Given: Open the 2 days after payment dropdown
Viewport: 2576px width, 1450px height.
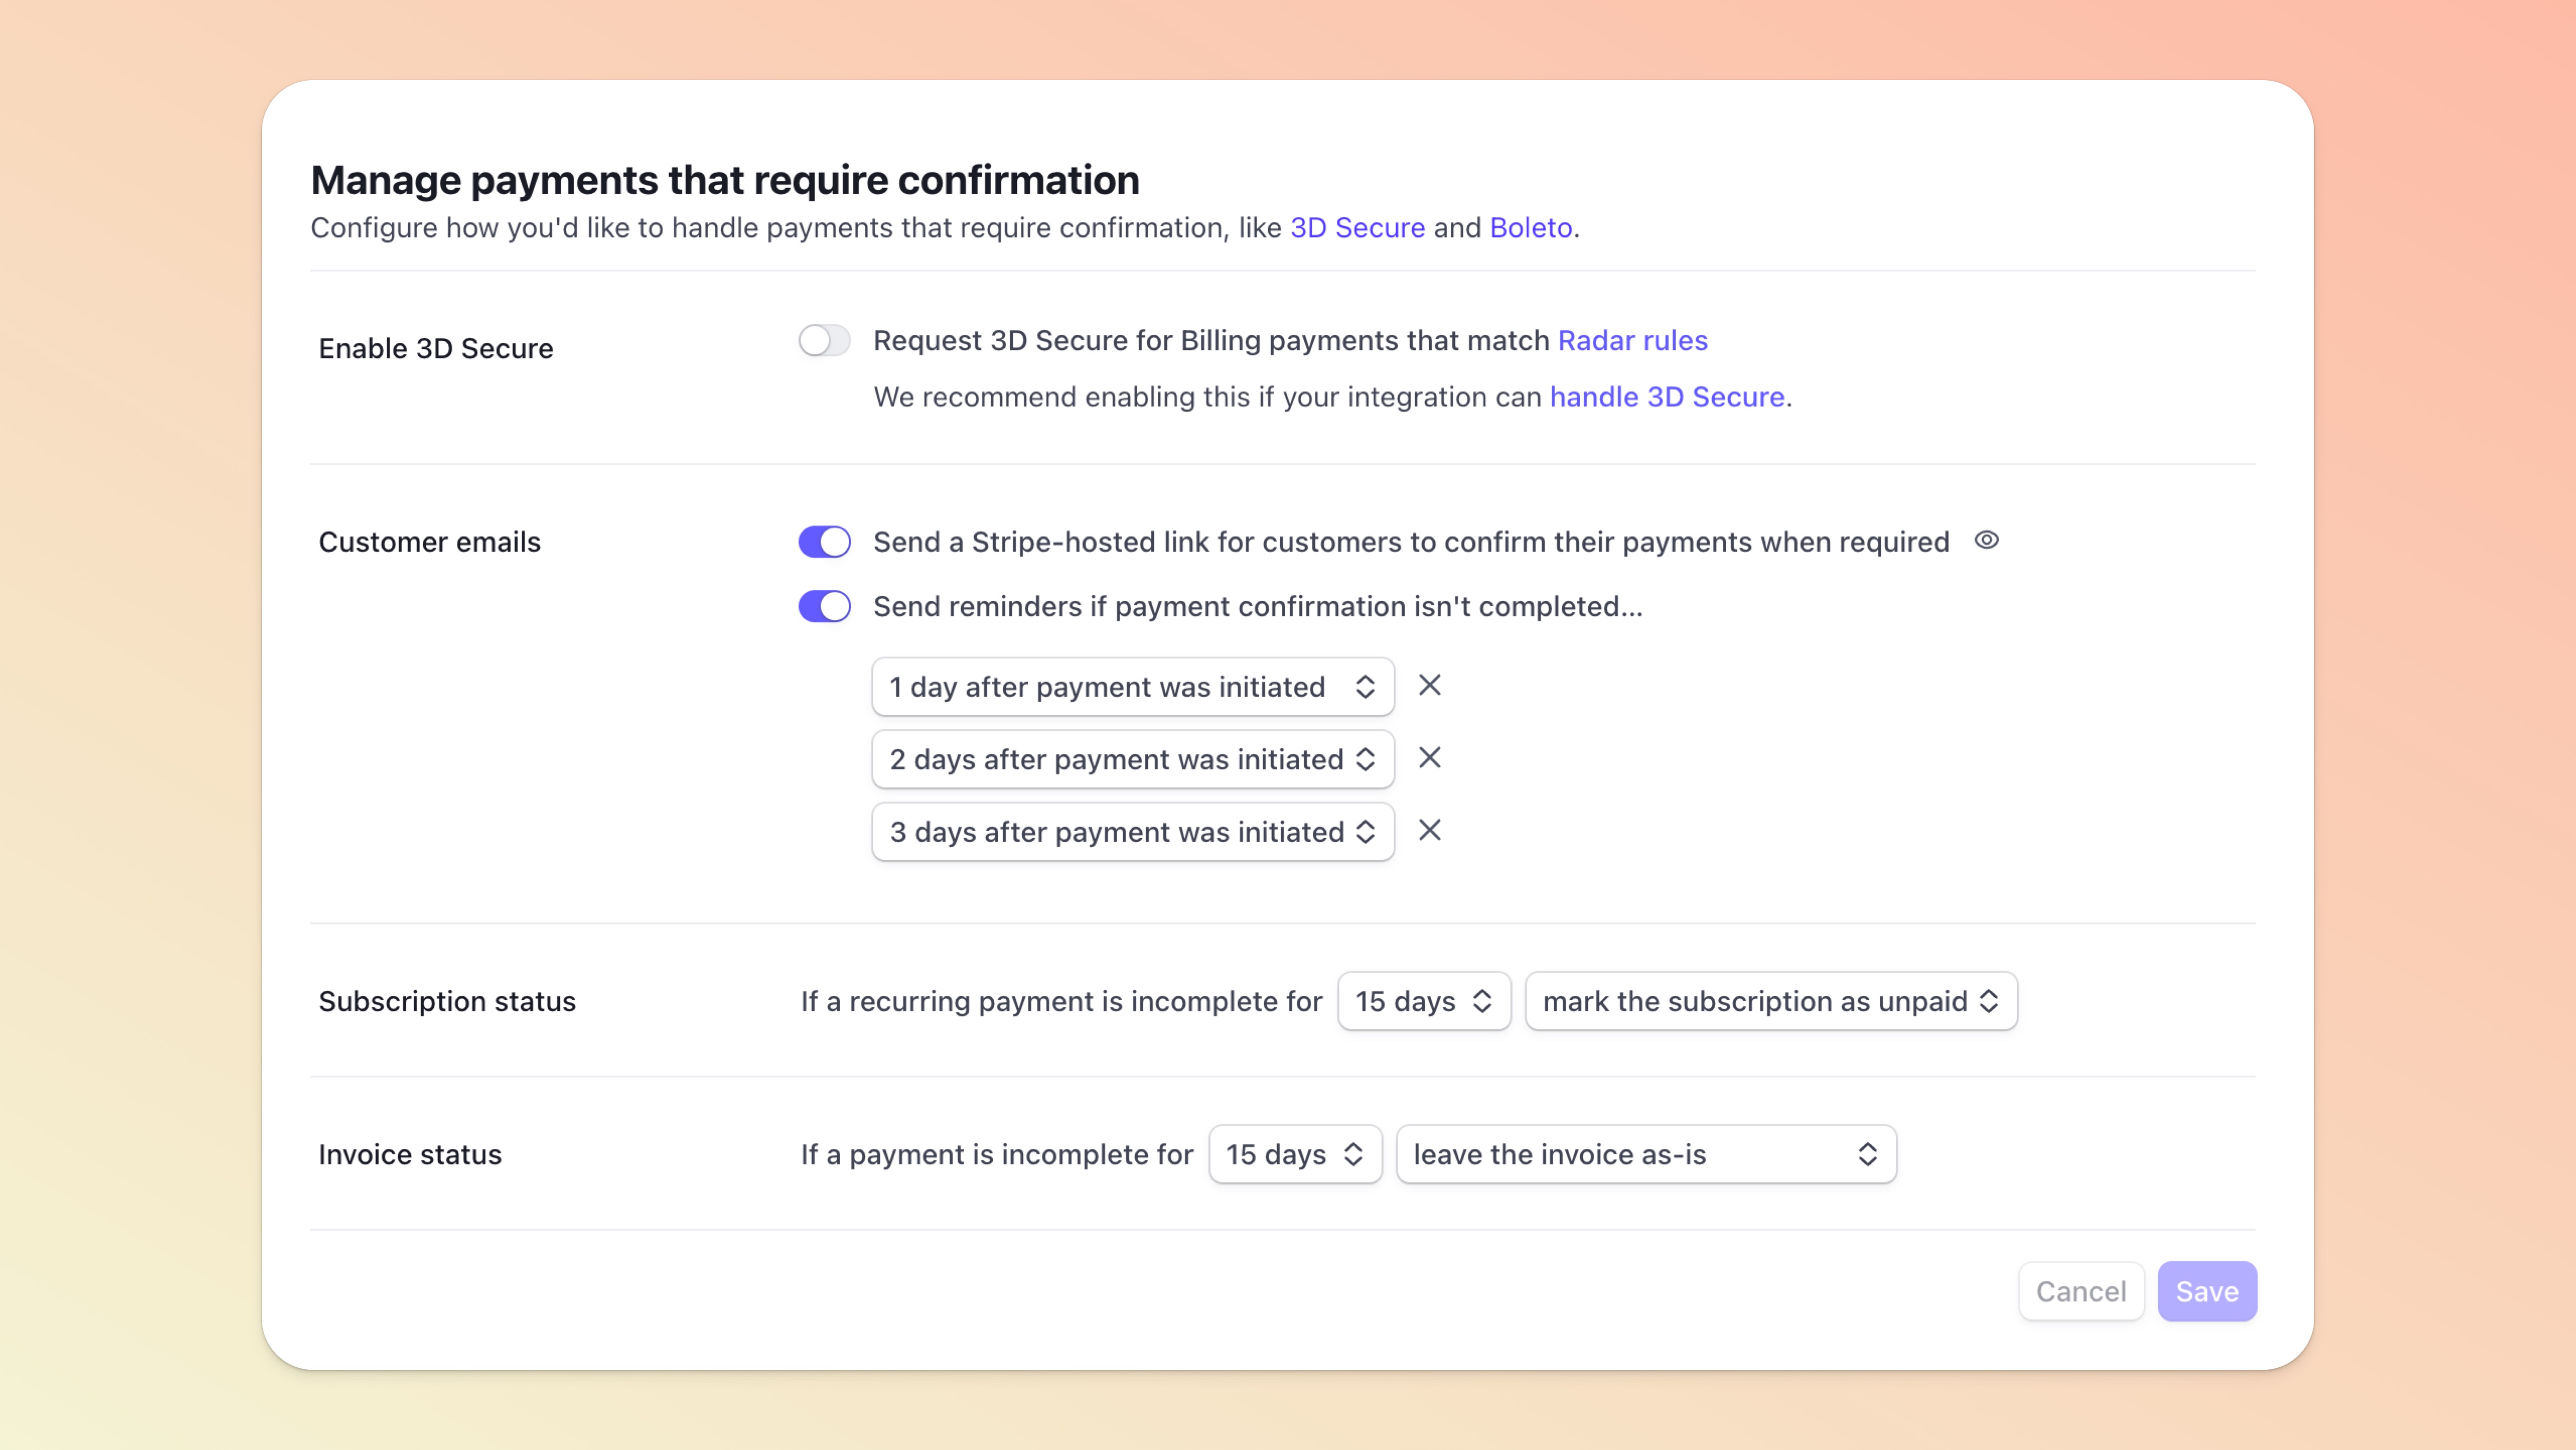Looking at the screenshot, I should (1132, 759).
